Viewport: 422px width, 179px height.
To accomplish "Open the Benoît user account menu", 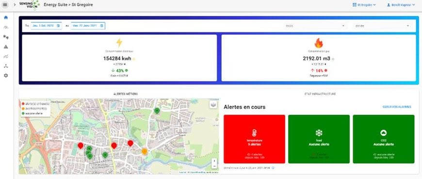I will click(401, 4).
